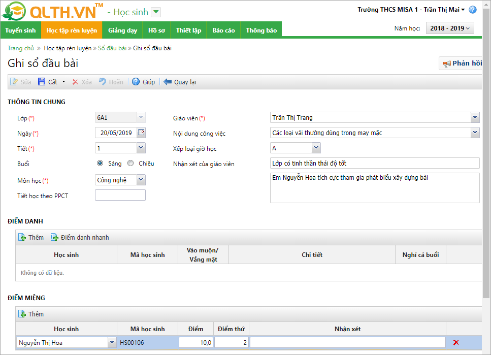The width and height of the screenshot is (491, 355).
Task: Click the Ngày date field 20/05/2019
Action: coord(116,133)
